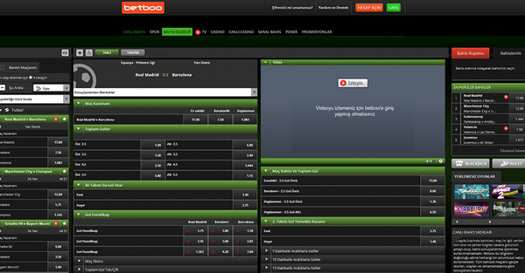This screenshot has height=273, width=525.
Task: Favorite the Manchester City v Liverpool match star
Action: 64,171
